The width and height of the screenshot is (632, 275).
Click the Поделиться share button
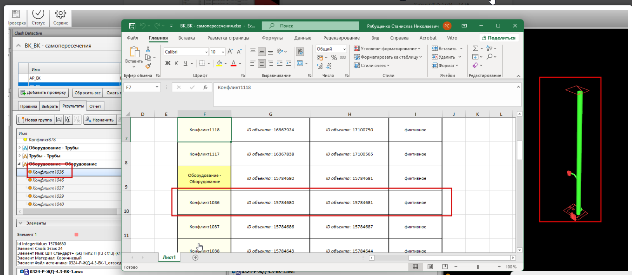[x=499, y=38]
